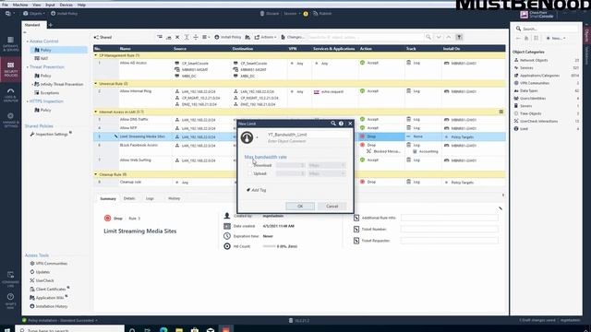
Task: Open the Upload rate unit dropdown
Action: pos(326,173)
